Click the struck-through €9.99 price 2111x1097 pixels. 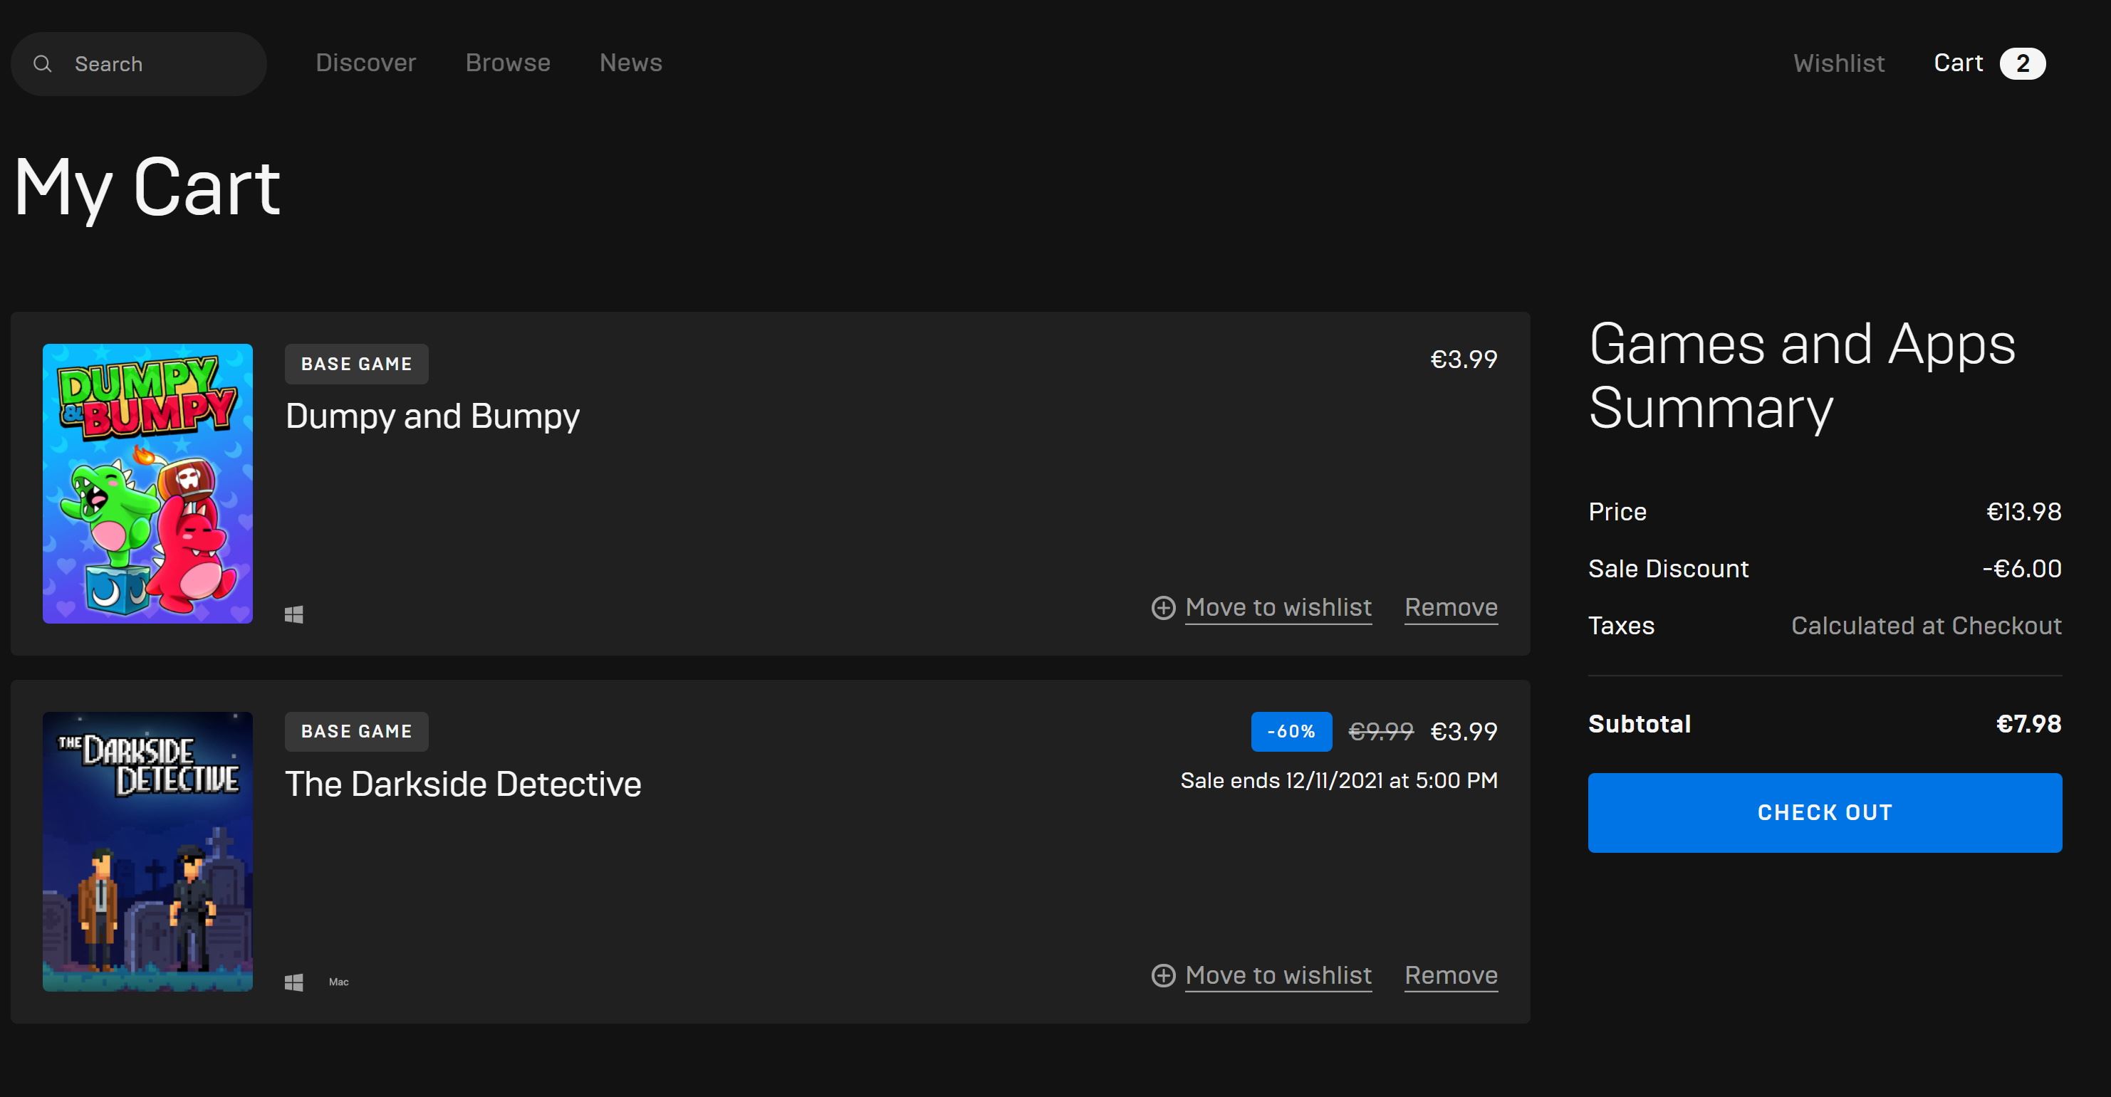pyautogui.click(x=1381, y=732)
